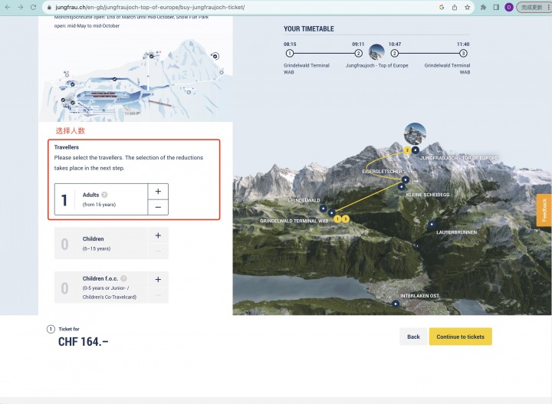Decrease Adults count with minus button
Screen dimensions: 552x404
[x=158, y=207]
